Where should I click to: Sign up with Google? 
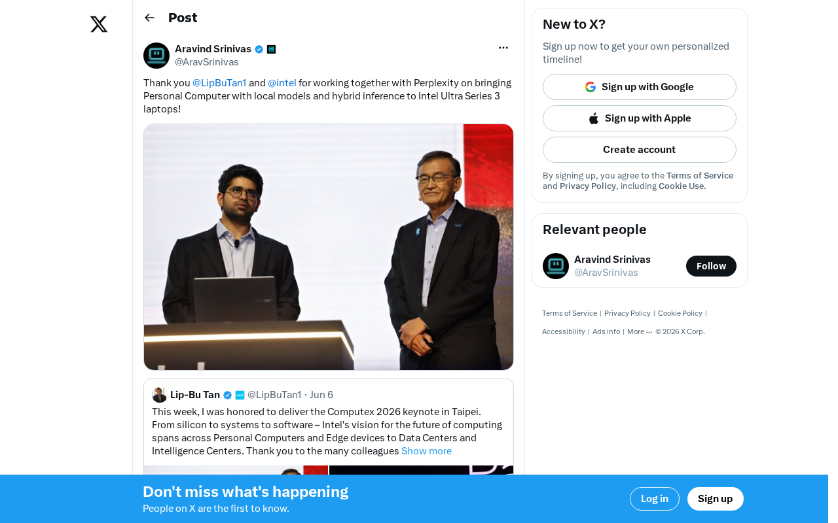[640, 87]
